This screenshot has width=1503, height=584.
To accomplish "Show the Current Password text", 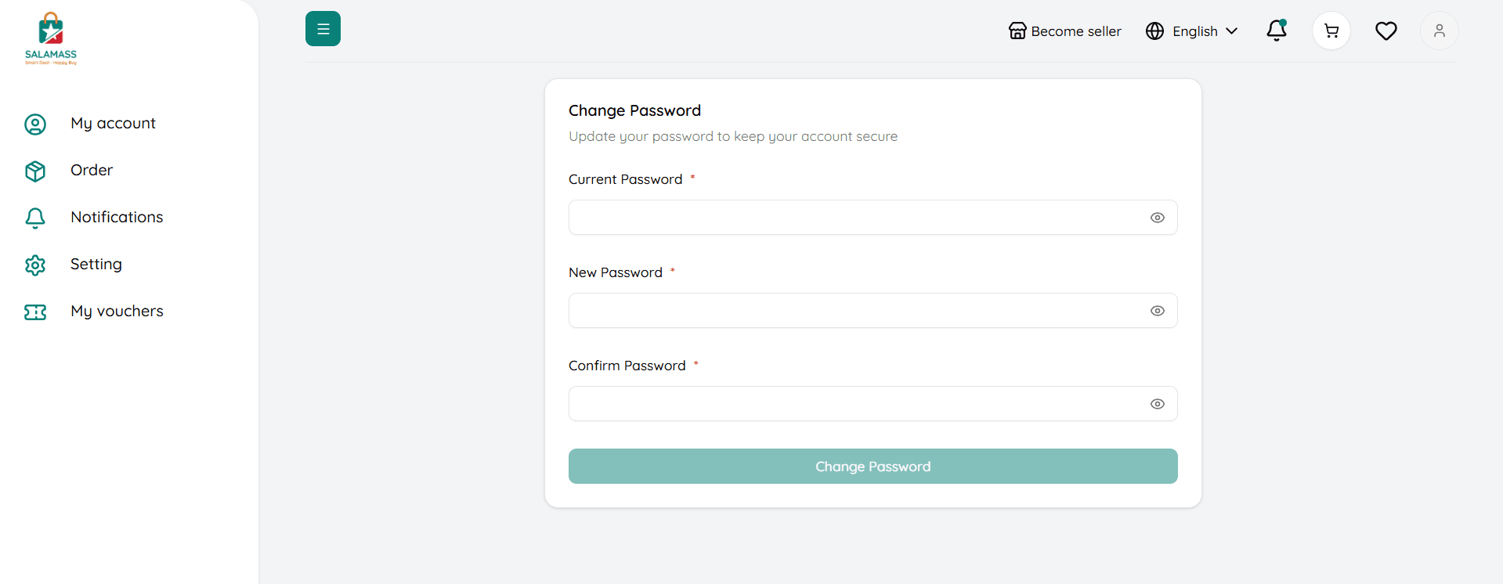I will pos(1157,218).
